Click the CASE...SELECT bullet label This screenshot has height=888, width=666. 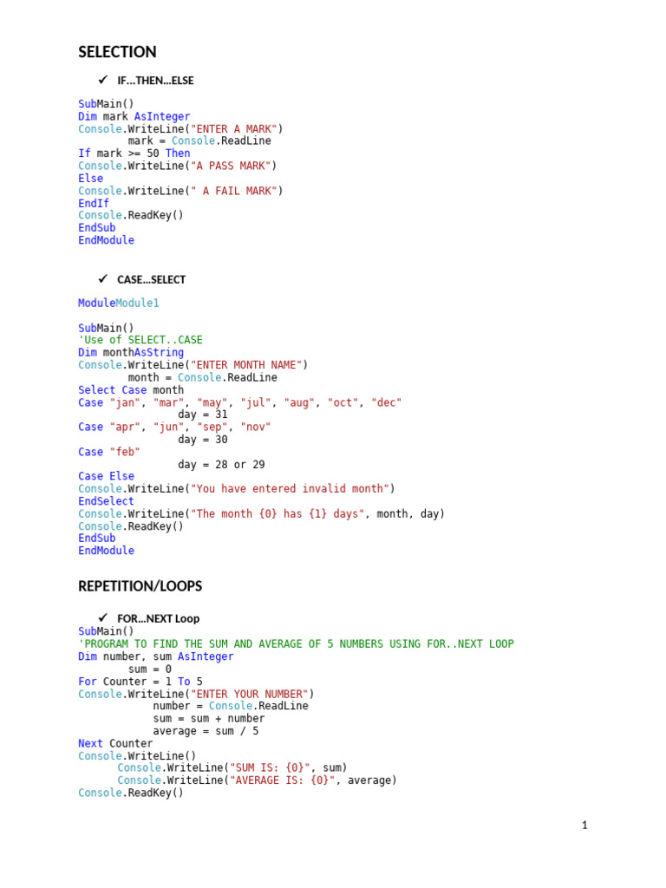coord(151,280)
